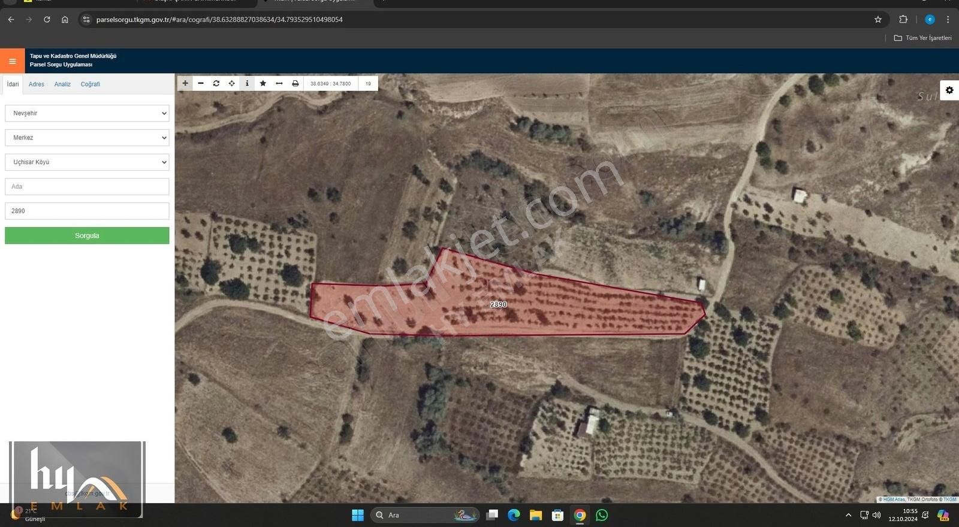
Task: Open weather widget showing Güneşli
Action: click(28, 515)
